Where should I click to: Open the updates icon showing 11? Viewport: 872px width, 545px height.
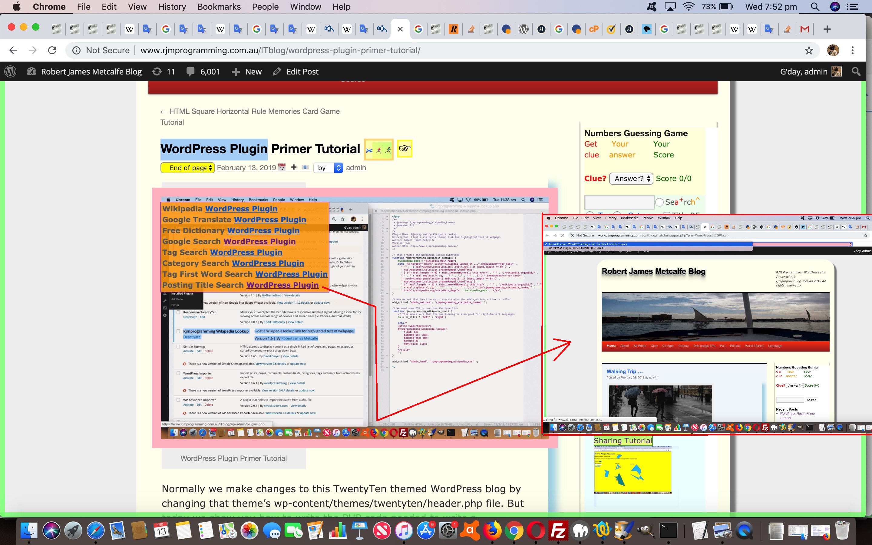click(163, 71)
